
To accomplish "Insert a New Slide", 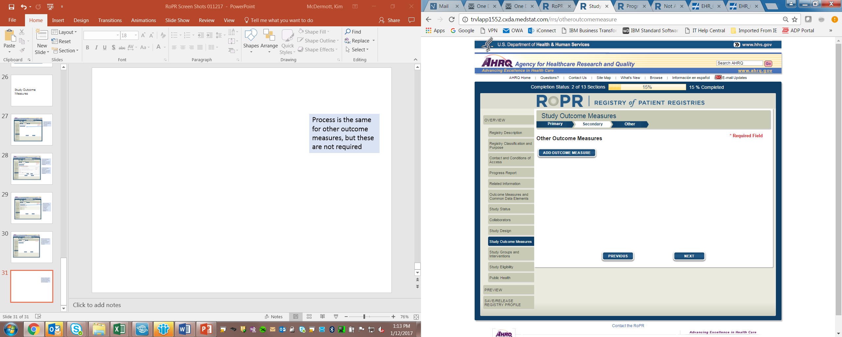I will pos(42,41).
